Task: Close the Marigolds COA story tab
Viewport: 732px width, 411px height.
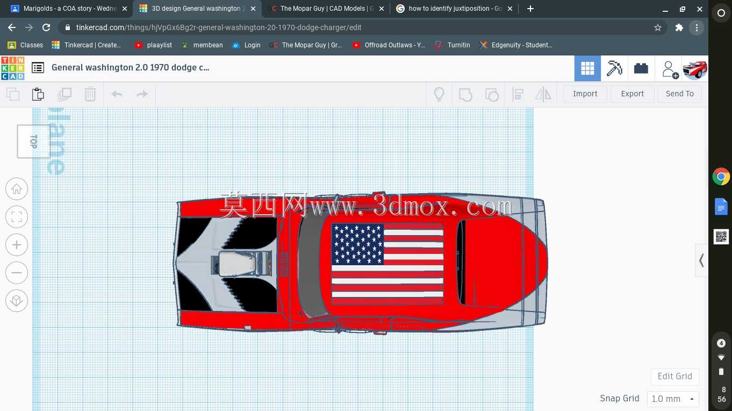Action: point(125,9)
